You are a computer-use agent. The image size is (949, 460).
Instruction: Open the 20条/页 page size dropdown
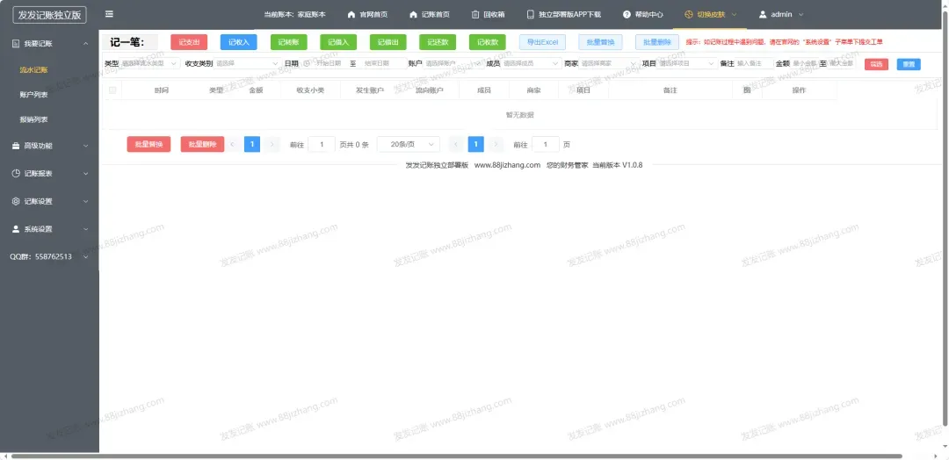coord(408,145)
